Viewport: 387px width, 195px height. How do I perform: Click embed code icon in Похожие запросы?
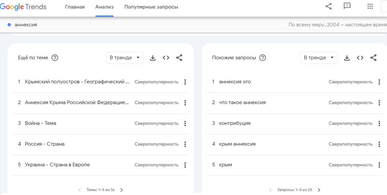(360, 58)
